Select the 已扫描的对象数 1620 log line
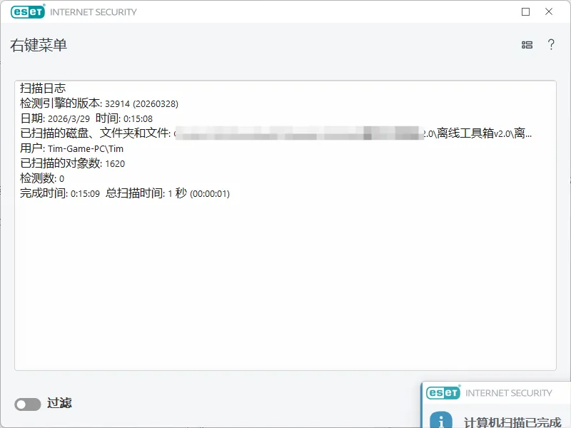The height and width of the screenshot is (428, 571). coord(73,163)
